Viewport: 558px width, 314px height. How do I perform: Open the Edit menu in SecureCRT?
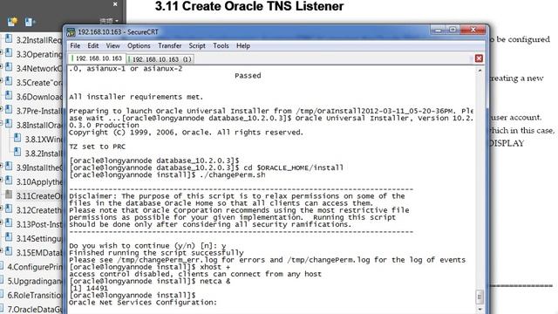[x=93, y=46]
